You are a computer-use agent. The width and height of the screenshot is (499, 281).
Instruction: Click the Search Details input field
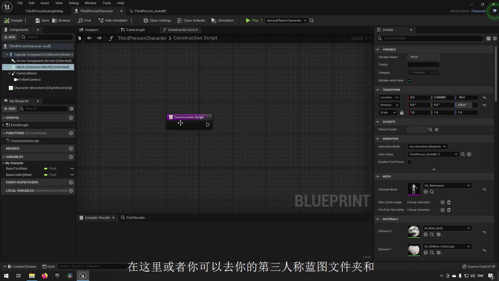tap(431, 38)
